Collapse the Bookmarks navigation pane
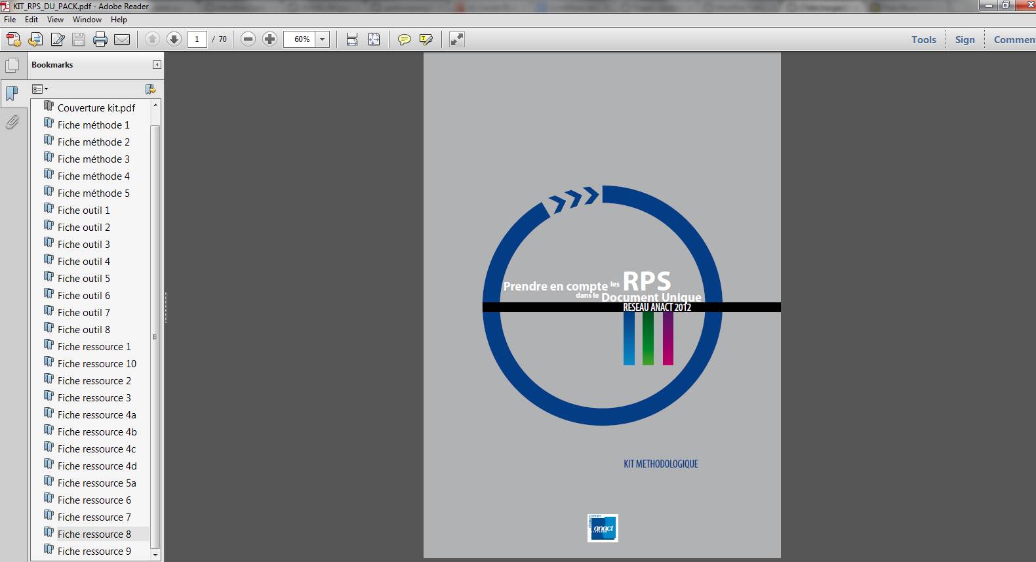The width and height of the screenshot is (1036, 562). [157, 64]
